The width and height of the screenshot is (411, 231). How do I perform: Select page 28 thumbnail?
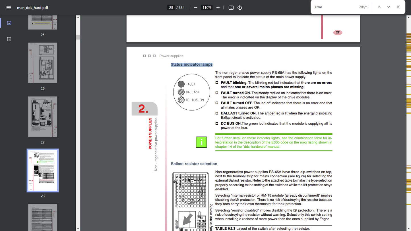(x=43, y=170)
